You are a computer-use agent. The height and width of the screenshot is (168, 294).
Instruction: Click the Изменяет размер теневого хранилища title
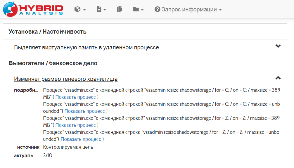pyautogui.click(x=66, y=79)
